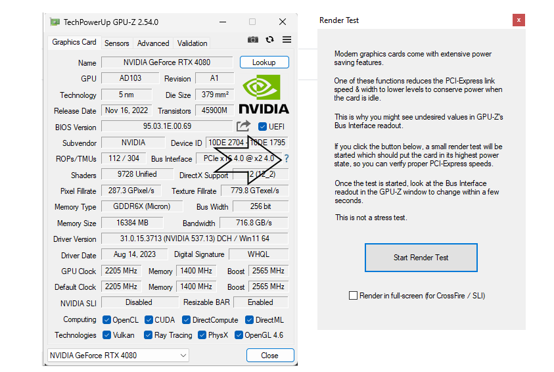Click the Texture Fillrate value 779.8 GTexel/s
554x372 pixels.
click(x=255, y=191)
